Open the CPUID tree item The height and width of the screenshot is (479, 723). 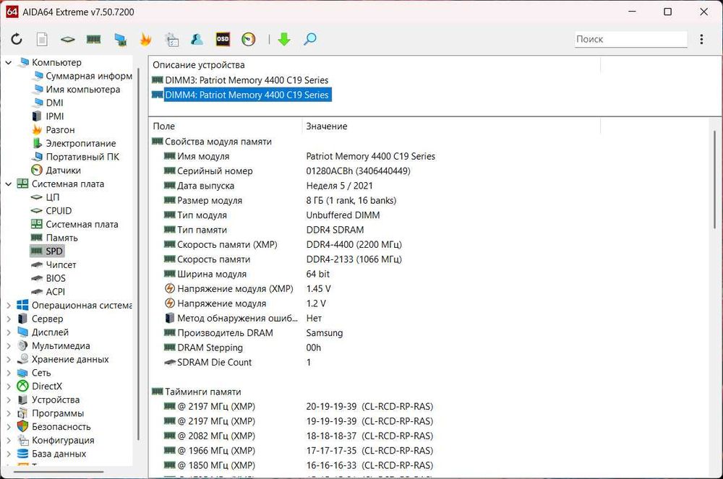pyautogui.click(x=51, y=211)
